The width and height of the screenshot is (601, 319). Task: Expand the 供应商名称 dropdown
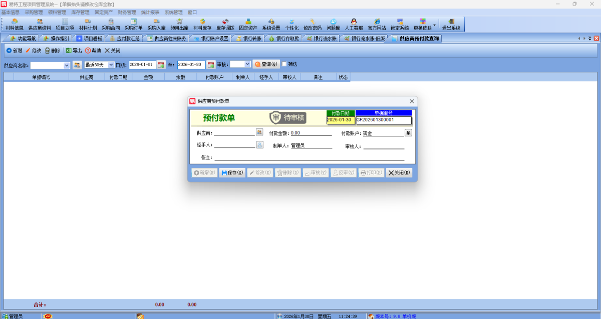(x=67, y=65)
